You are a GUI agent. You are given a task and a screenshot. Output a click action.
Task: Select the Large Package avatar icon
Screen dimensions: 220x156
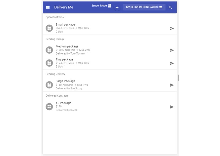click(x=49, y=85)
